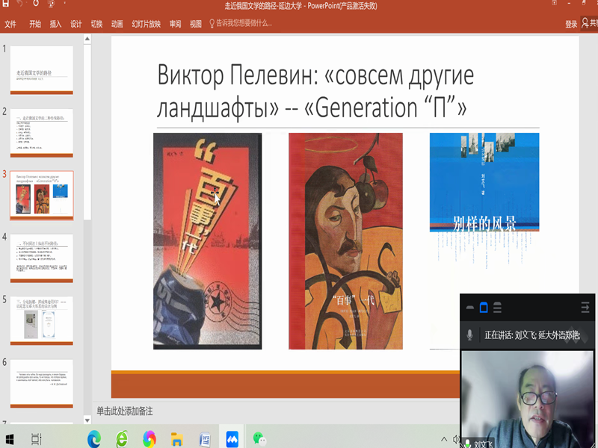Screen dimensions: 598x448
Task: Click the microphone icon in the speaking bar
Action: point(470,335)
